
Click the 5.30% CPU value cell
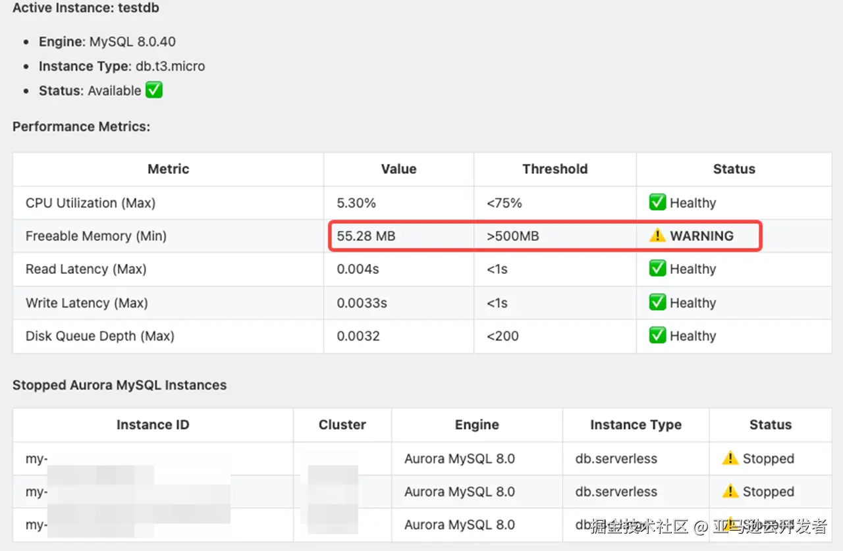(356, 203)
